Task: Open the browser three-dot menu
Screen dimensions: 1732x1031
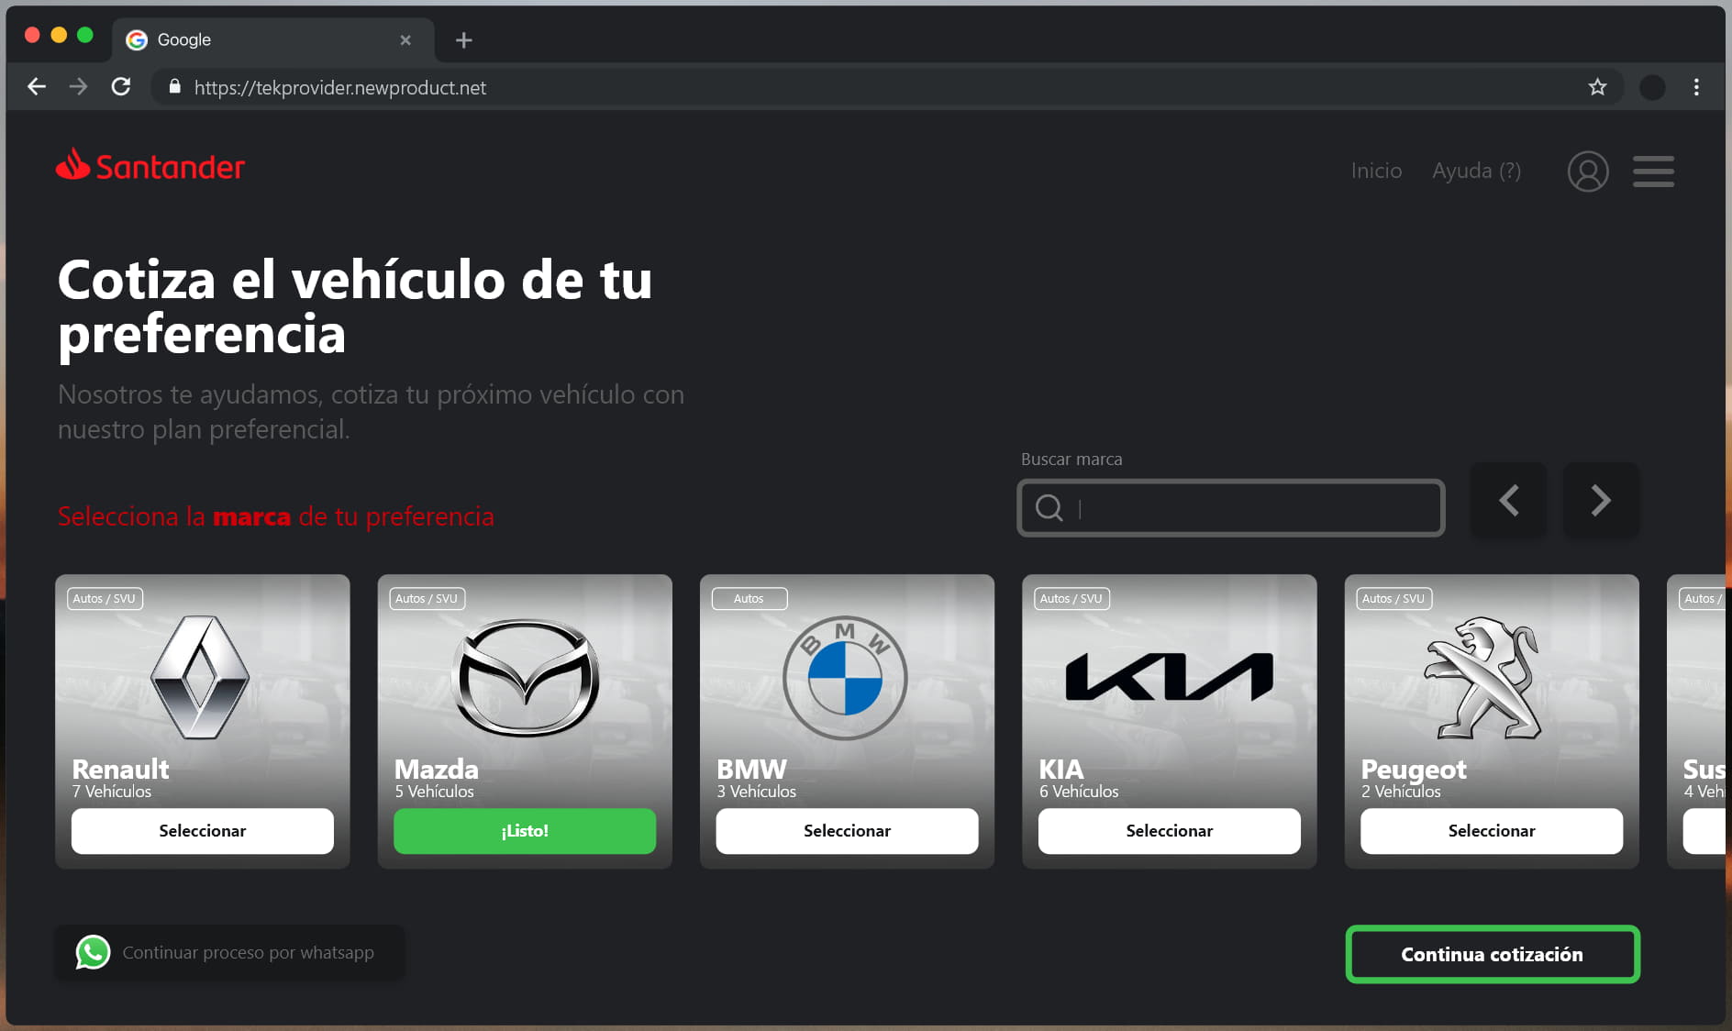Action: click(x=1695, y=87)
